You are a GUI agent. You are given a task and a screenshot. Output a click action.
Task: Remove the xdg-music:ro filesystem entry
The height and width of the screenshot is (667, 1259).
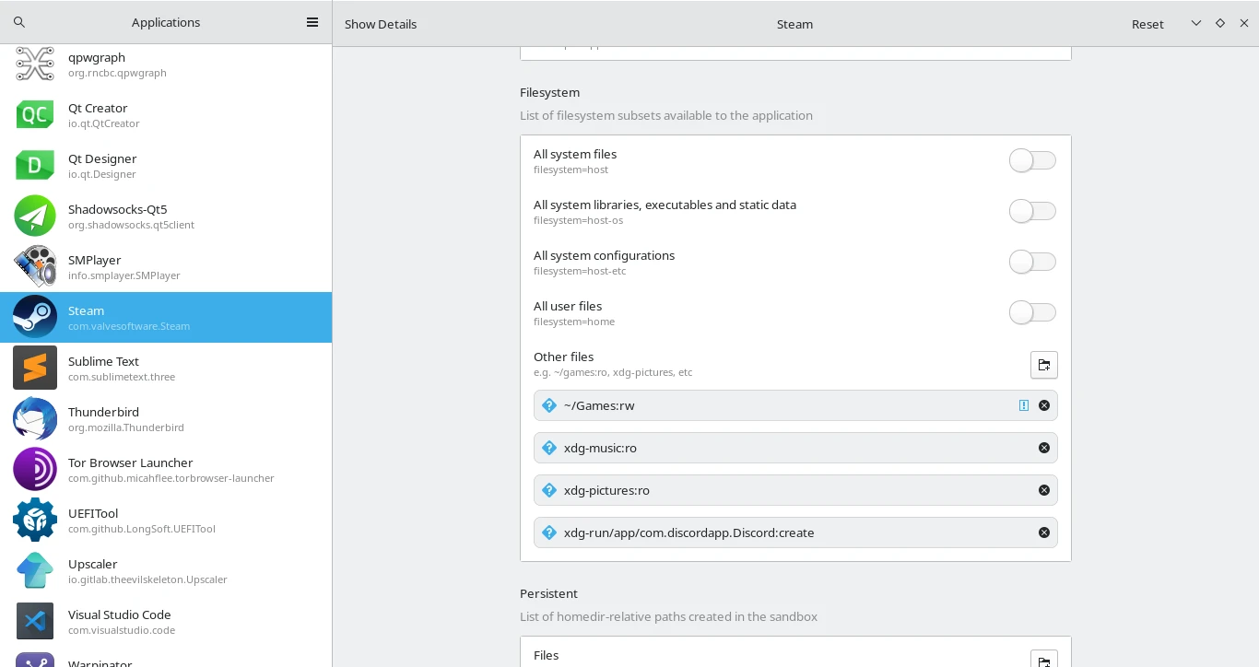click(1044, 448)
